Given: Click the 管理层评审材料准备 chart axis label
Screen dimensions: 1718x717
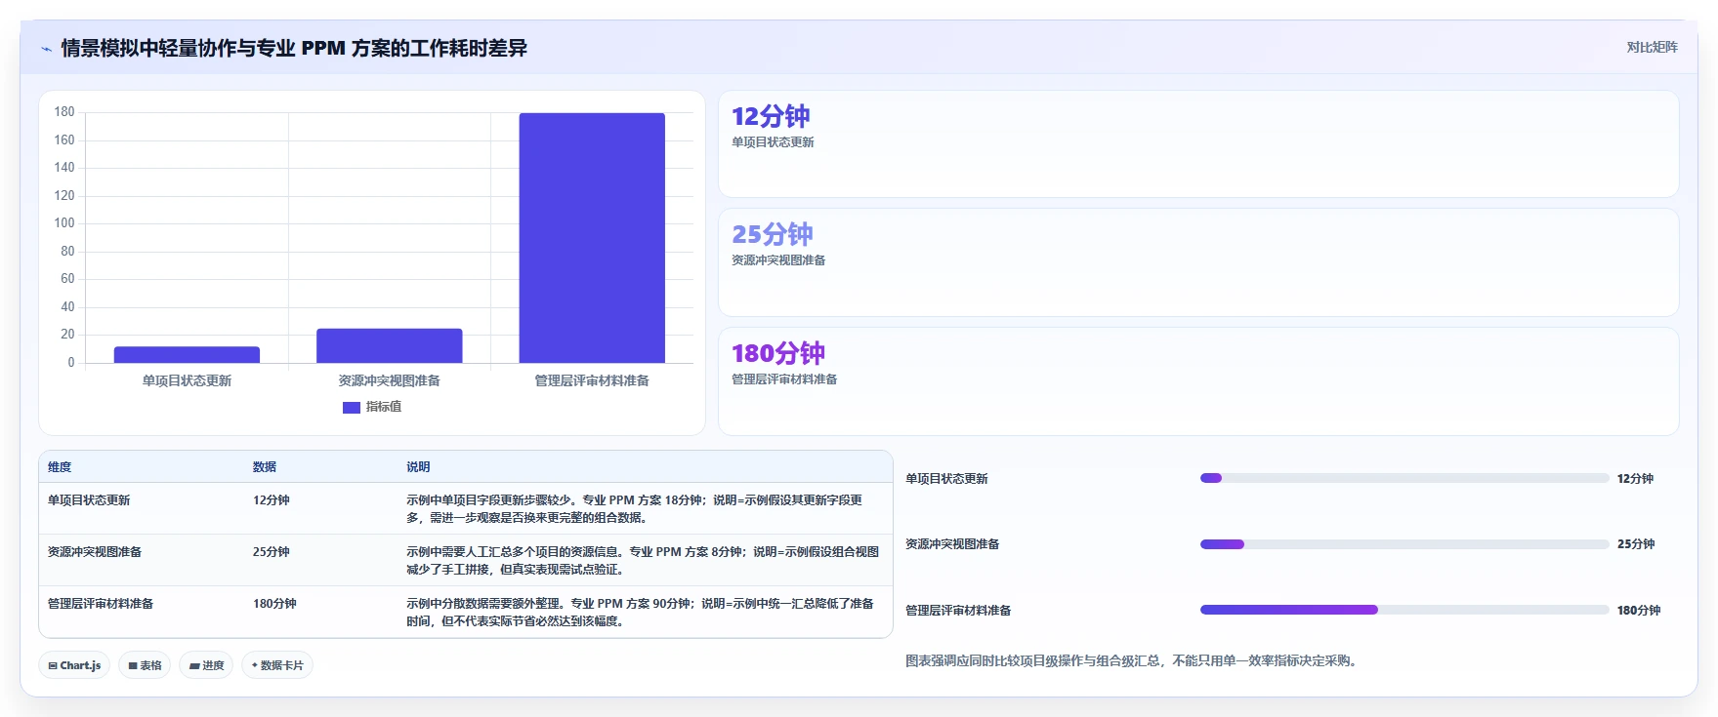Looking at the screenshot, I should [592, 380].
